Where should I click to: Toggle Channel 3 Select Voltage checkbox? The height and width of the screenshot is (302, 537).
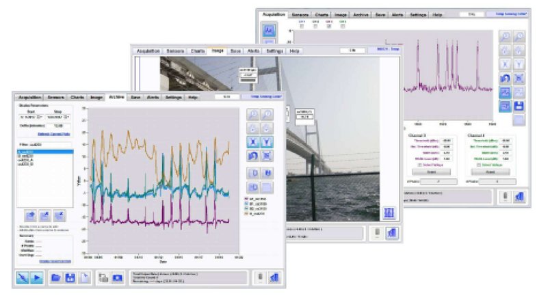pyautogui.click(x=419, y=164)
